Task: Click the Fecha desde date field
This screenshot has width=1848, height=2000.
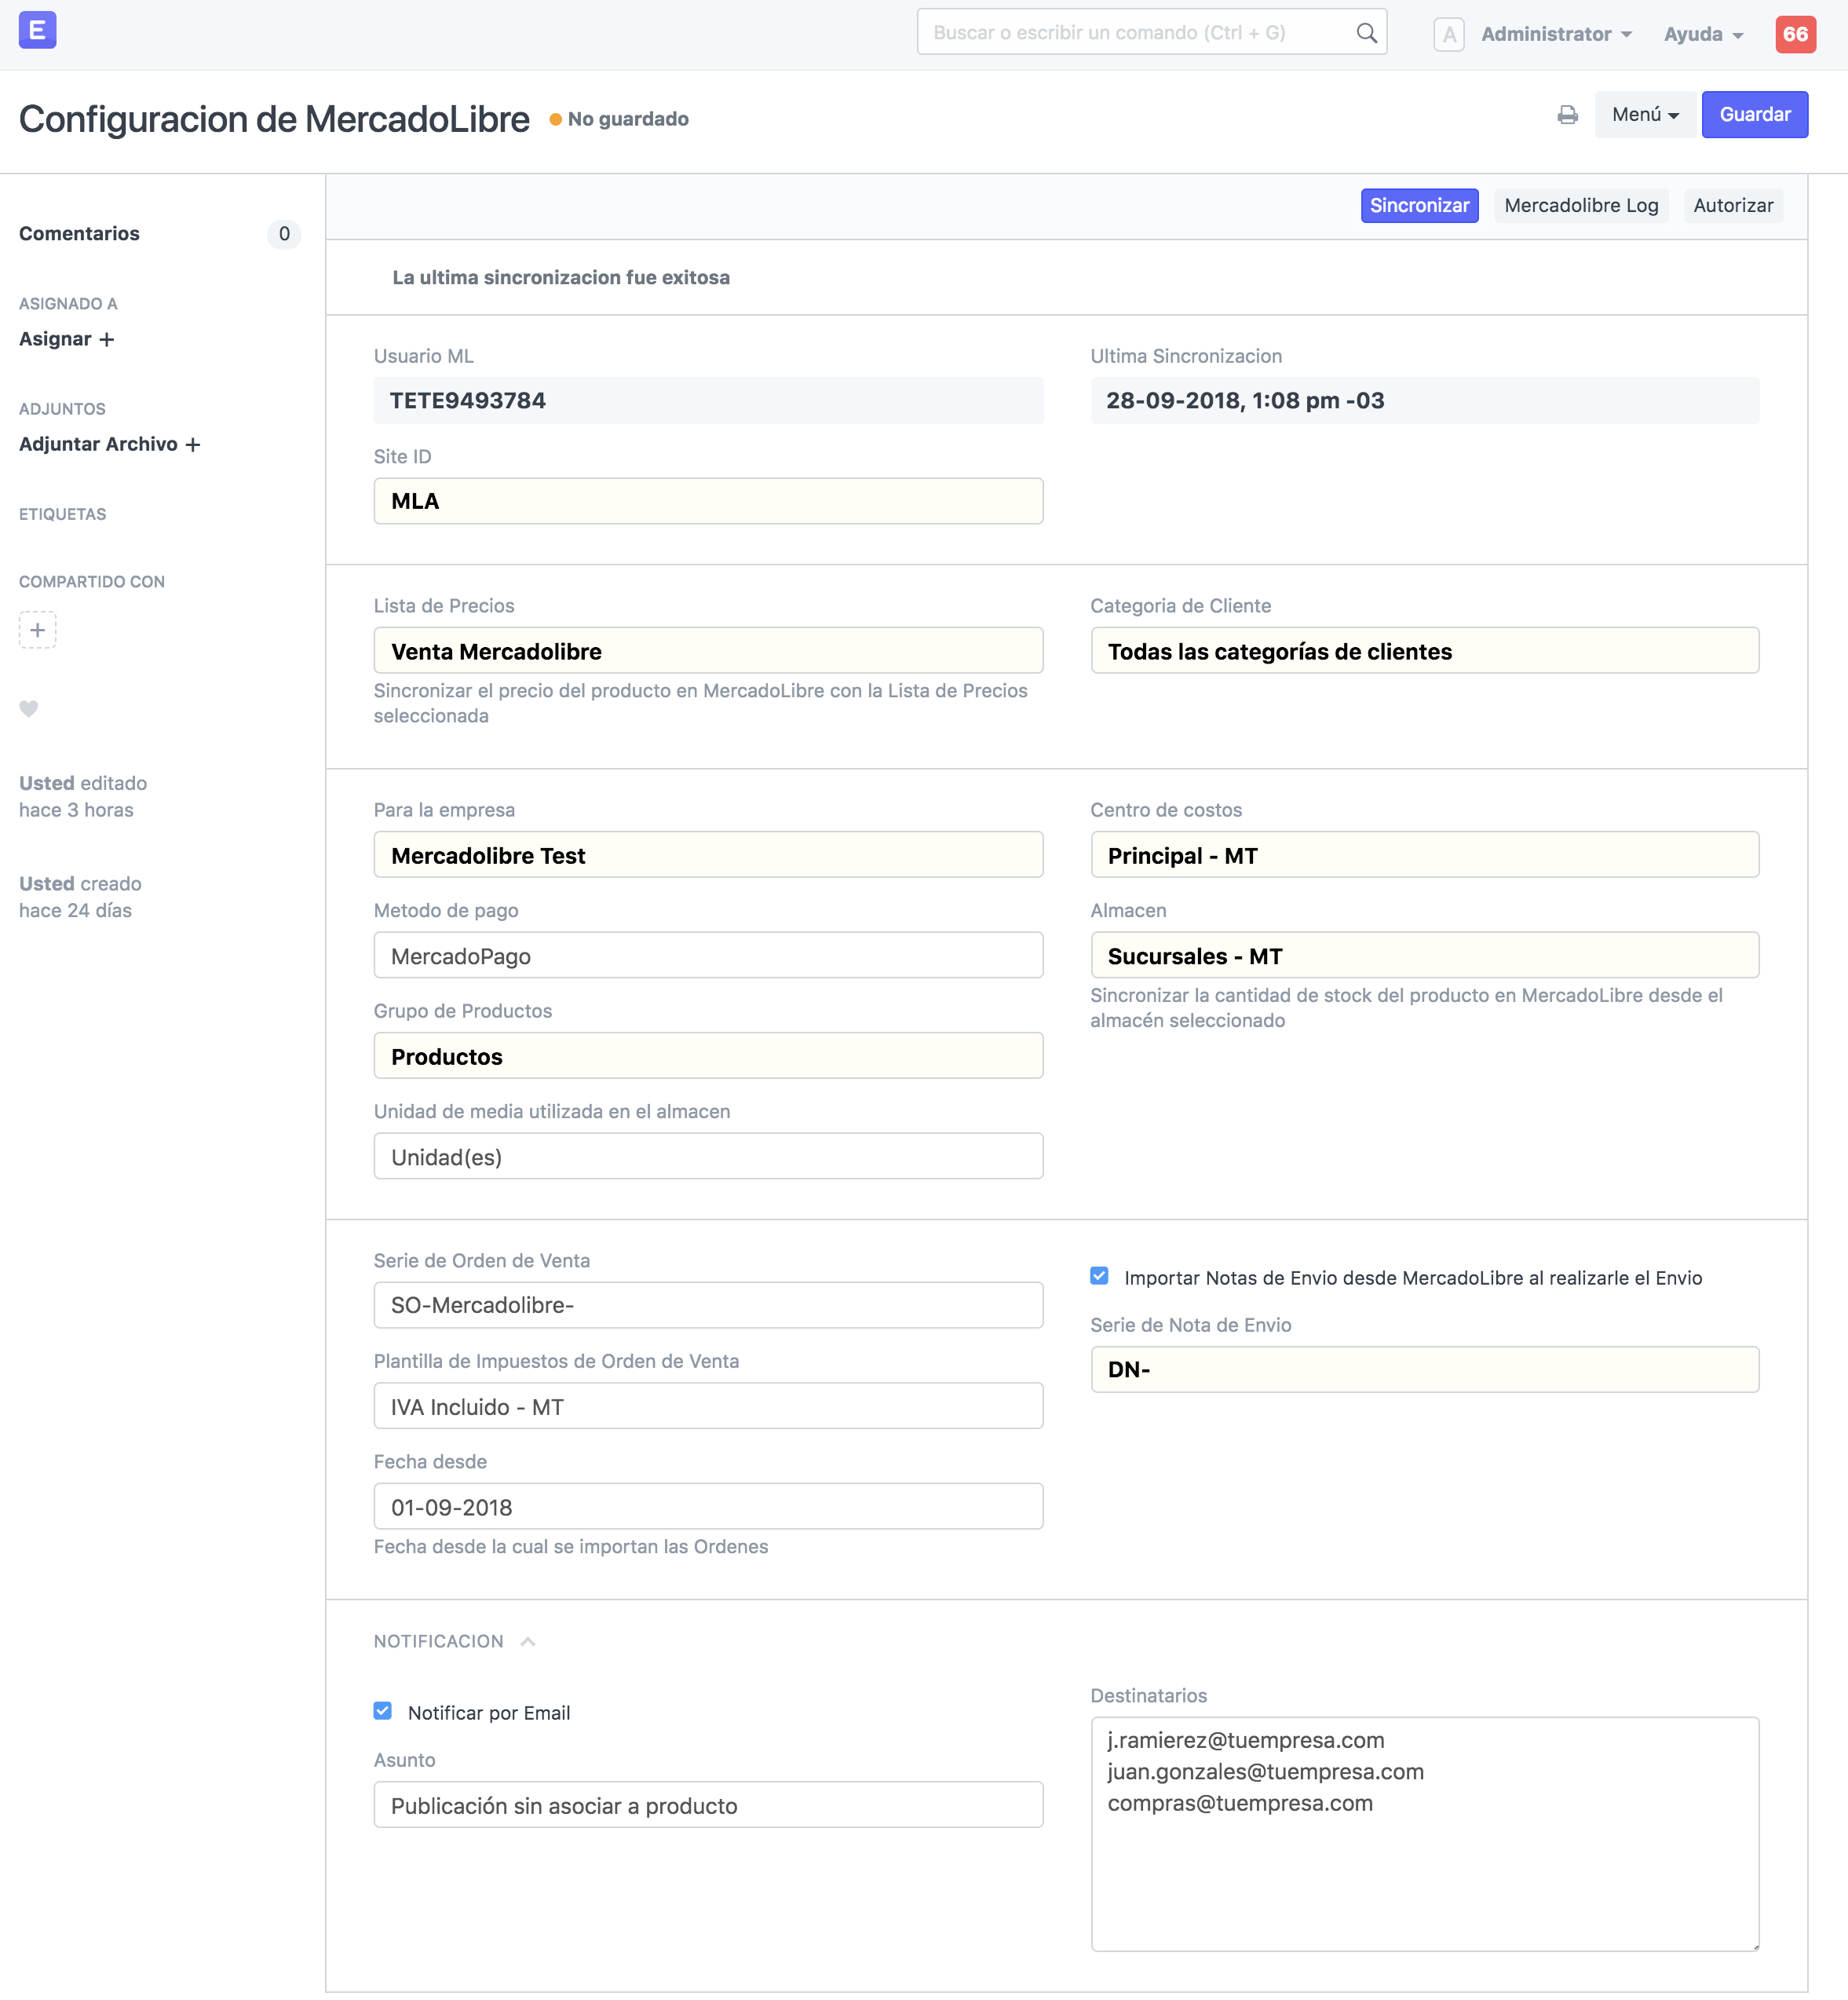Action: click(x=708, y=1506)
